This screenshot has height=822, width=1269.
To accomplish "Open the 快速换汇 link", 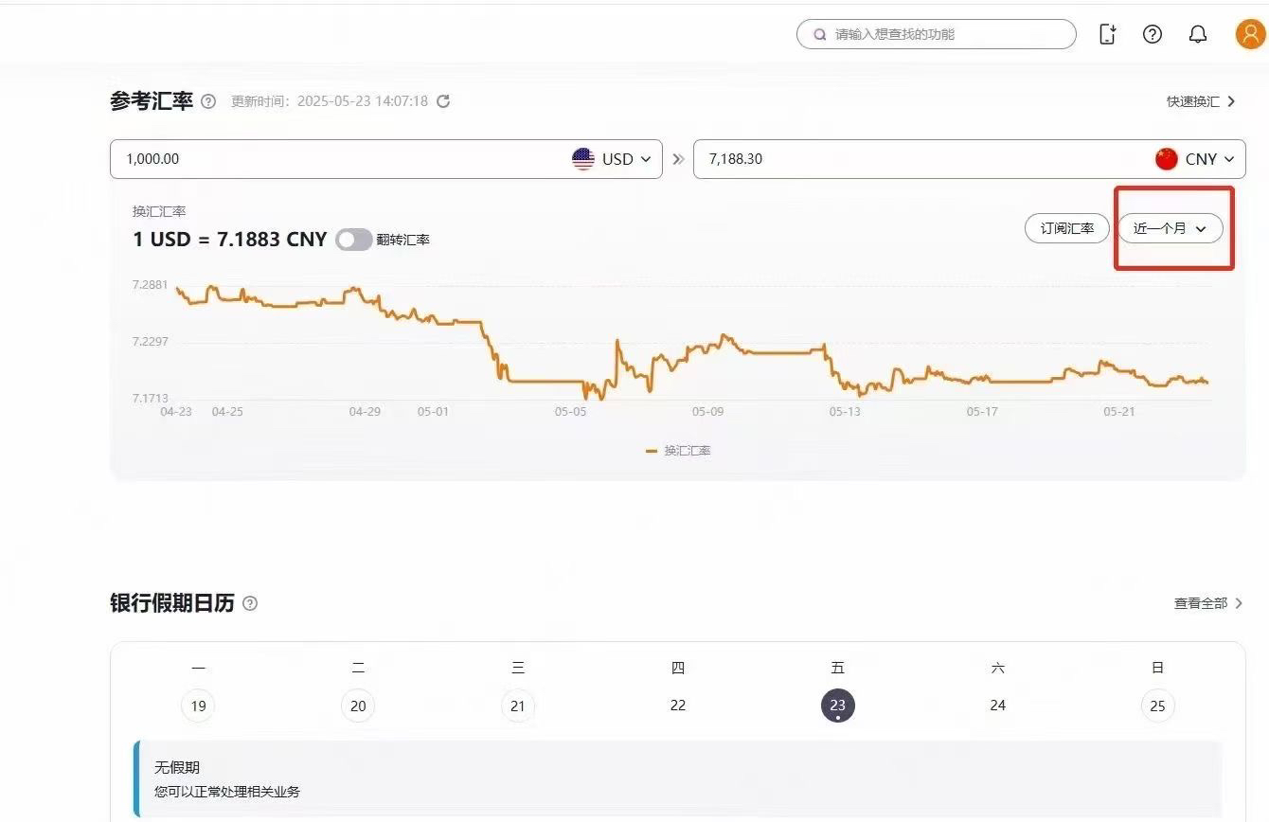I will pyautogui.click(x=1201, y=101).
